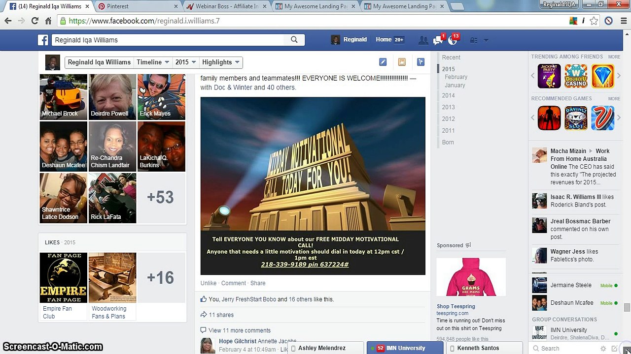Reload the page with refresh icon
Screen dimensions: 631x354
click(x=35, y=21)
